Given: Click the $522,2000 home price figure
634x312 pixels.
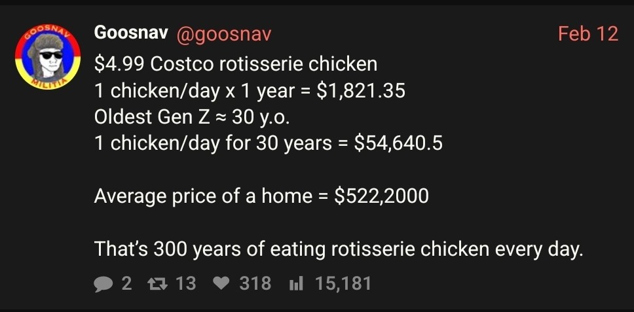Looking at the screenshot, I should pyautogui.click(x=381, y=196).
